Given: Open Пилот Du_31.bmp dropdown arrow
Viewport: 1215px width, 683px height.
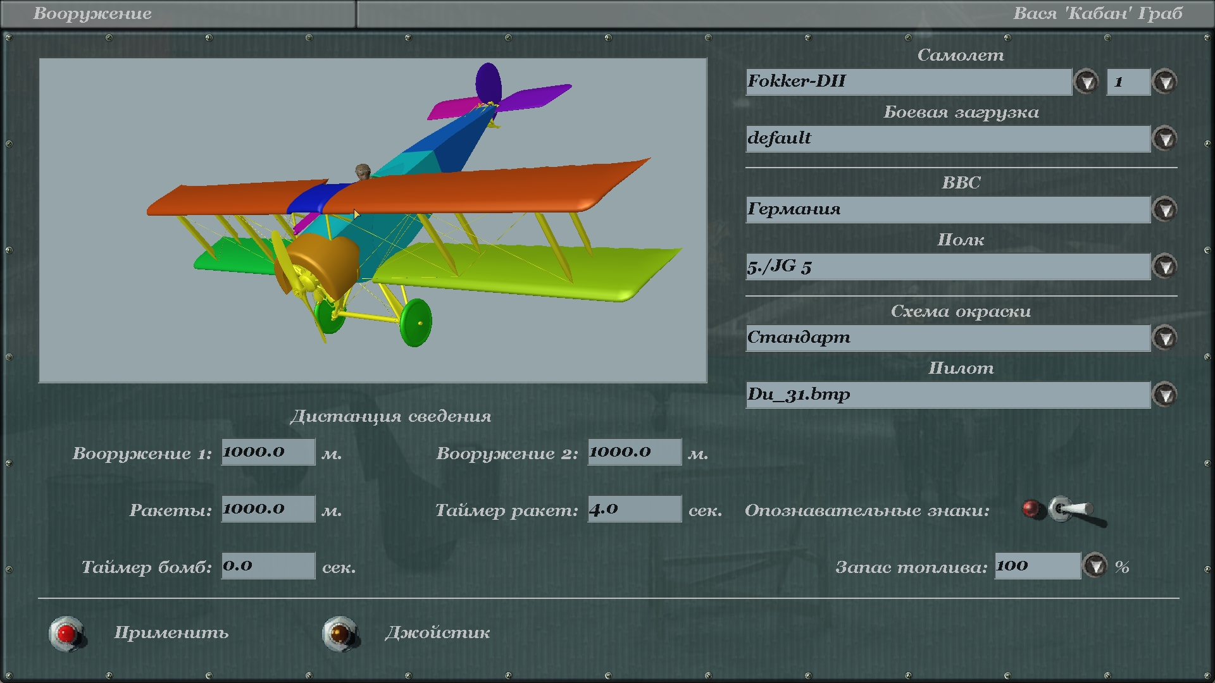Looking at the screenshot, I should (1165, 395).
